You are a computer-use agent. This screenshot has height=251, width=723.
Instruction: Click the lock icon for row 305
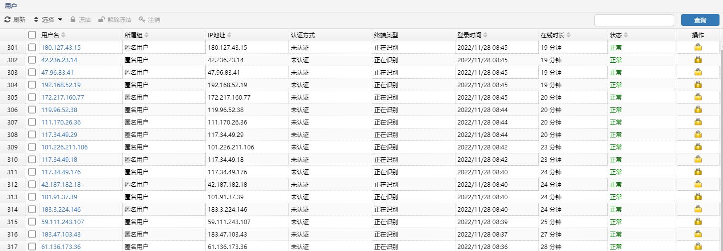(698, 97)
